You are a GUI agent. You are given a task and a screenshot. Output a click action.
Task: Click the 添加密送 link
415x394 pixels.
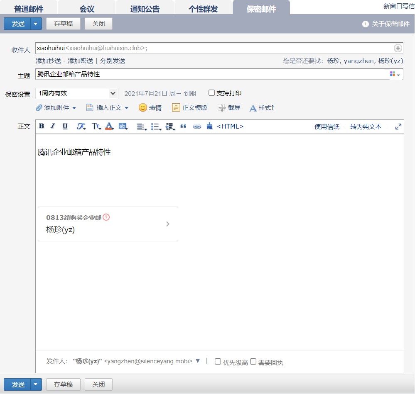point(81,61)
